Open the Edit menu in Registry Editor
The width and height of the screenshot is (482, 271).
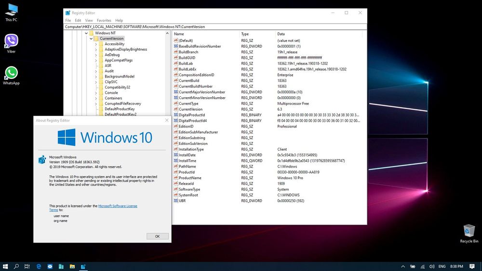(x=78, y=20)
